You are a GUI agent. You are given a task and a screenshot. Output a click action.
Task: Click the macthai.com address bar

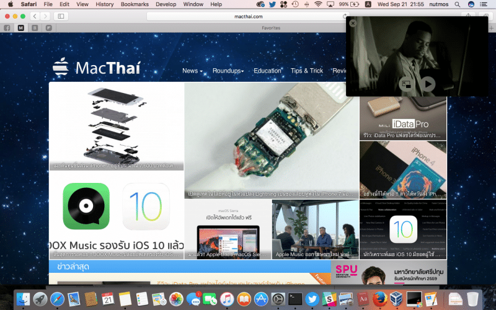248,16
